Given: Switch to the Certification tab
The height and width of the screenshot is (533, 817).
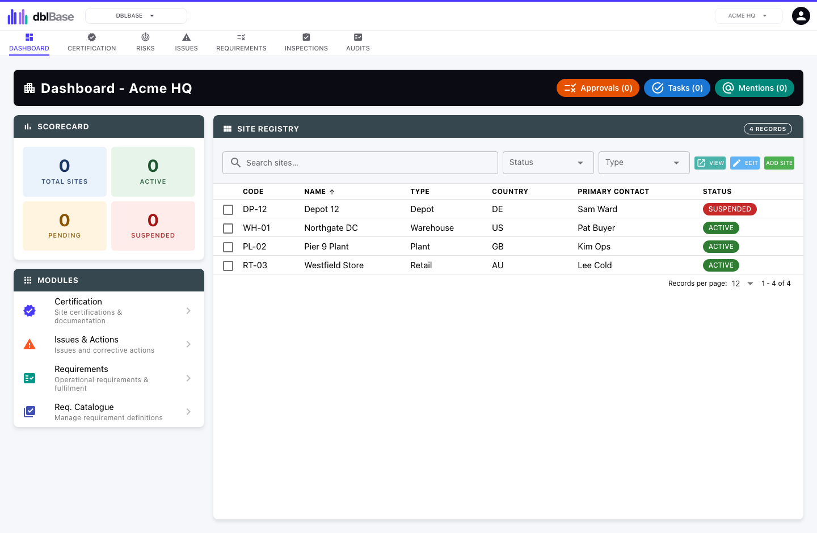Looking at the screenshot, I should pos(92,43).
